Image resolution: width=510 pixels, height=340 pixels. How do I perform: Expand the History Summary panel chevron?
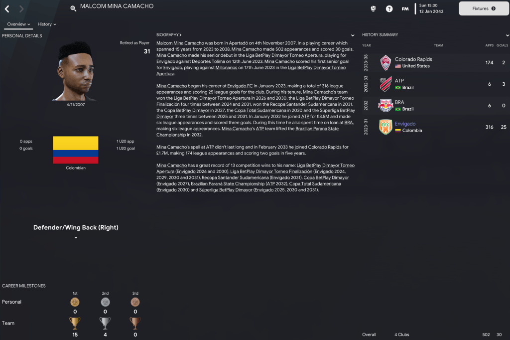507,35
